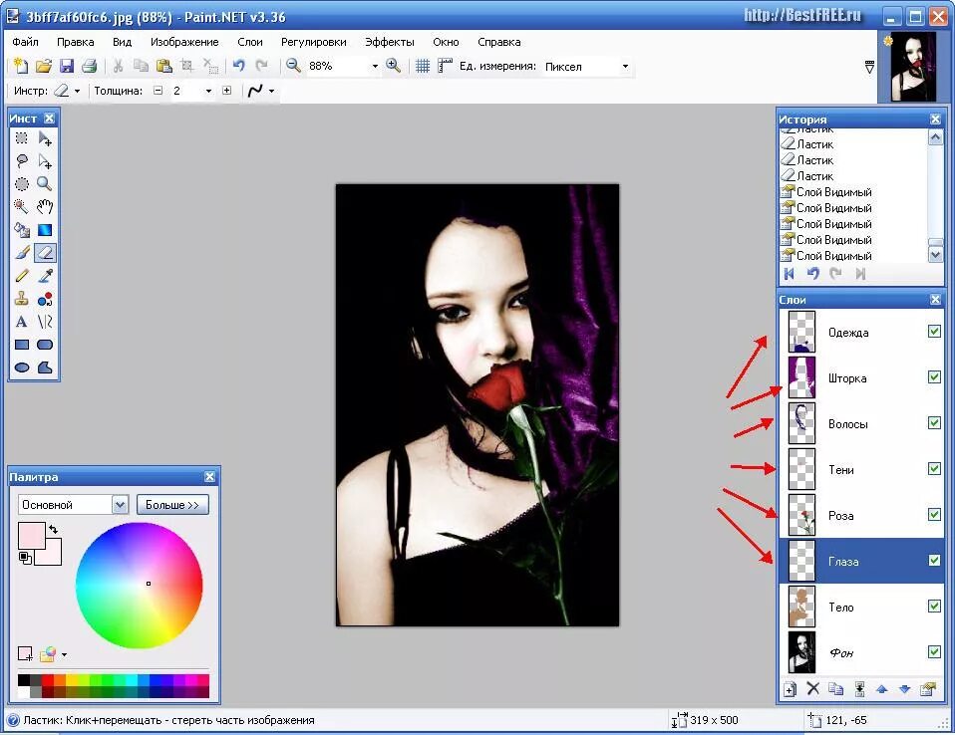Select the Paintbrush tool
955x735 pixels.
[21, 253]
